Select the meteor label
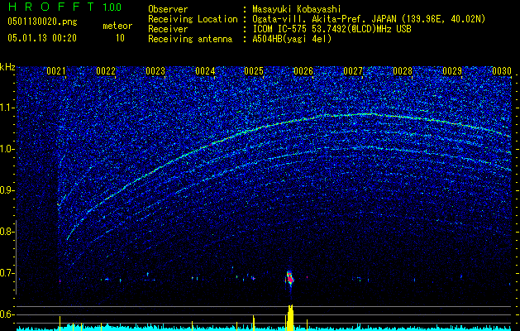520x331 pixels. pos(117,26)
